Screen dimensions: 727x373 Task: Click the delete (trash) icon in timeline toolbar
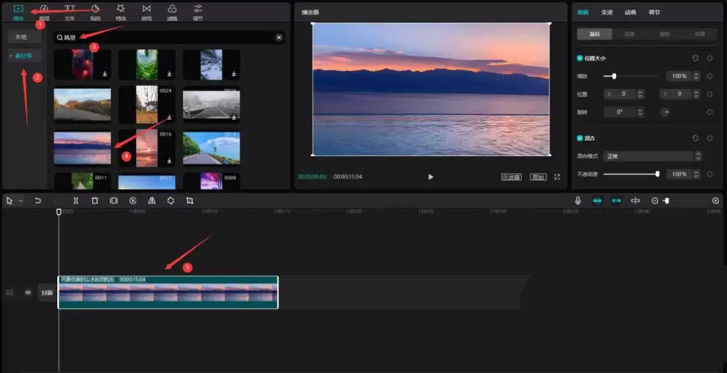pos(95,201)
